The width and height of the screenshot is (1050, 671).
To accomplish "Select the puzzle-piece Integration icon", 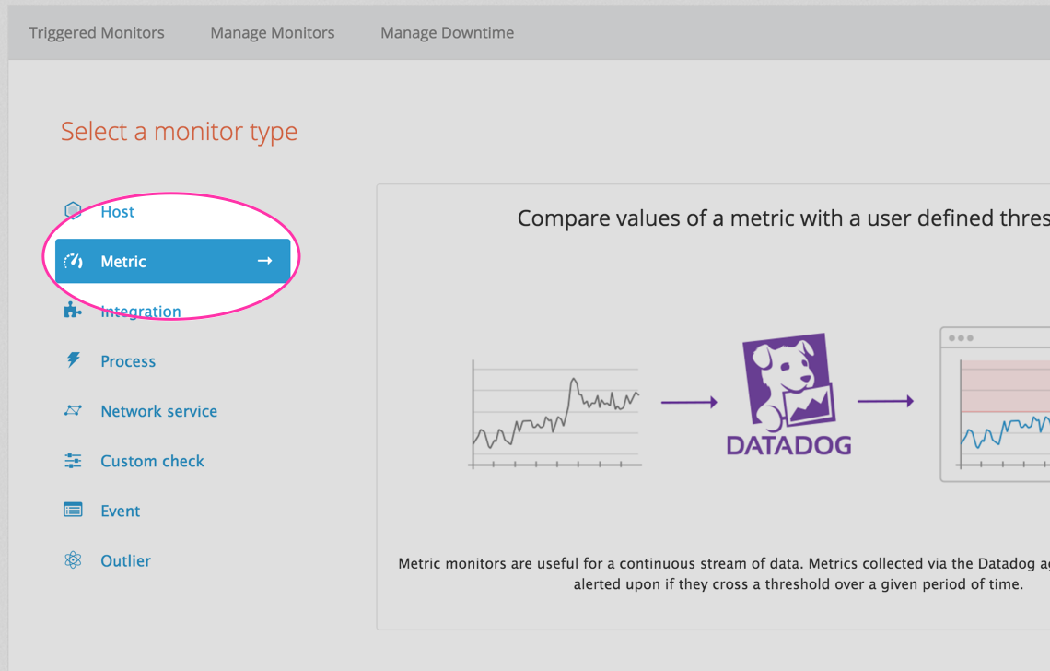I will [73, 311].
